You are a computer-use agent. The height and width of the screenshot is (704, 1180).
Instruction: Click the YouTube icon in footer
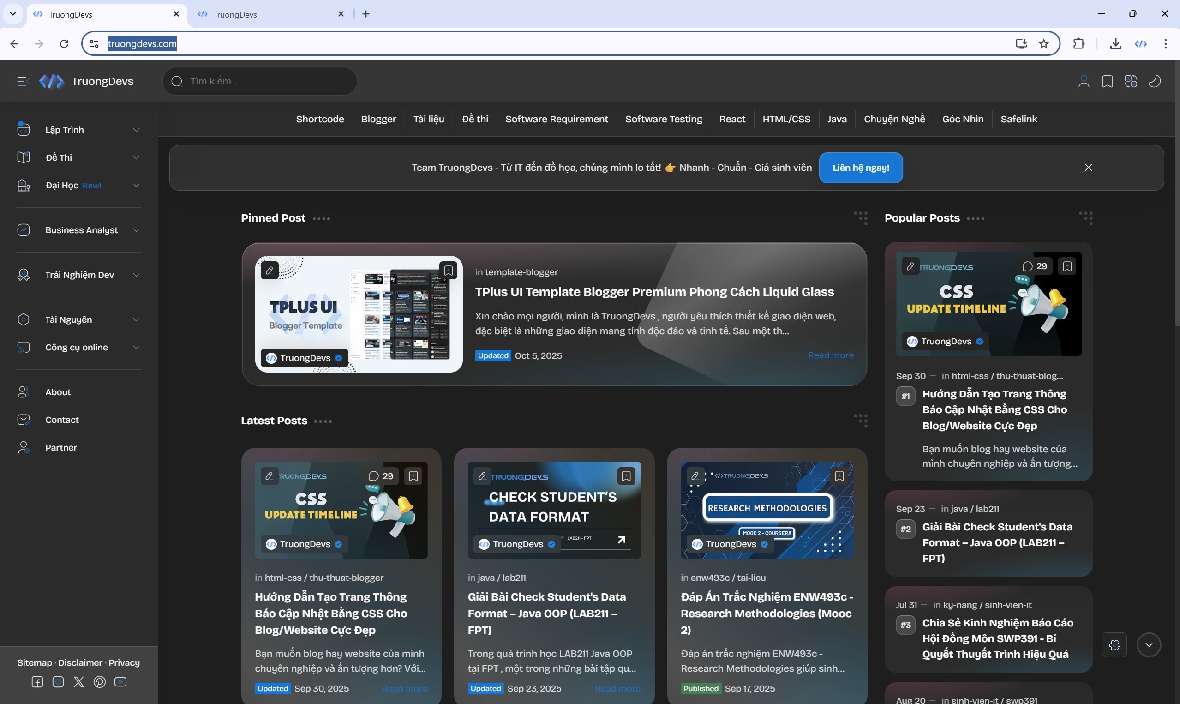(x=120, y=682)
